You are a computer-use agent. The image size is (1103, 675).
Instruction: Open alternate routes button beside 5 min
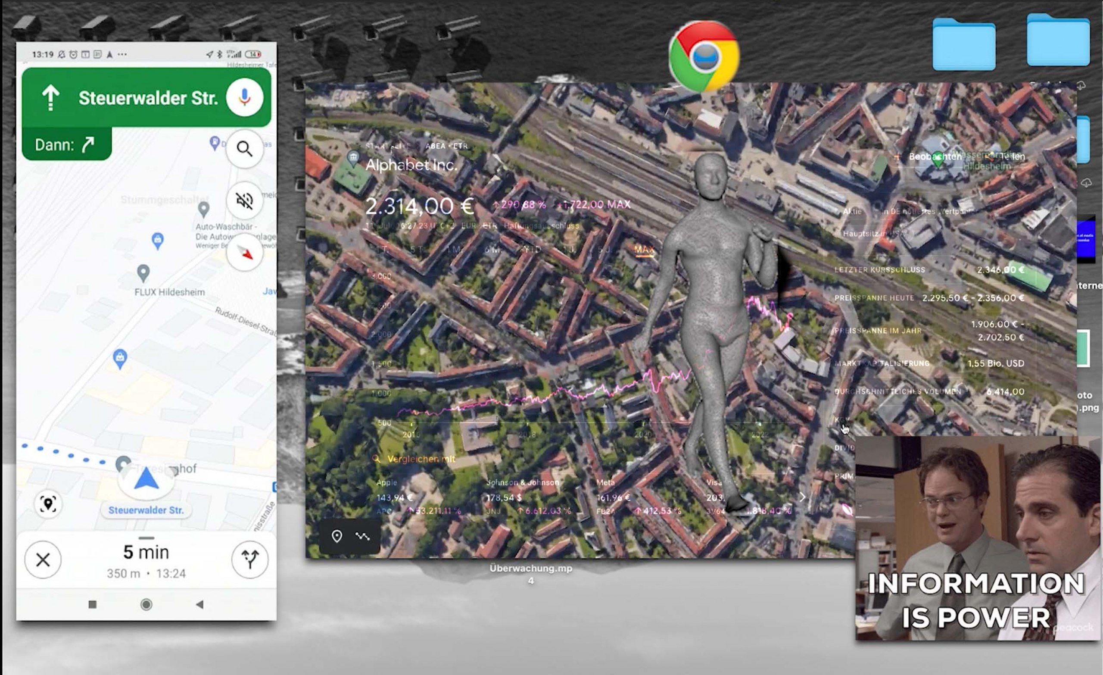pos(250,559)
